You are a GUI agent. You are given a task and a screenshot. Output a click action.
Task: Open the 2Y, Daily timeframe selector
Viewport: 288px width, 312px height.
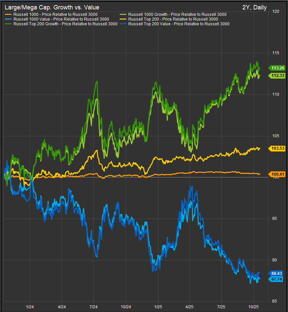tap(254, 7)
